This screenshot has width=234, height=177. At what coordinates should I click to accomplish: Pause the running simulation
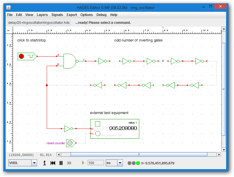(x=61, y=163)
